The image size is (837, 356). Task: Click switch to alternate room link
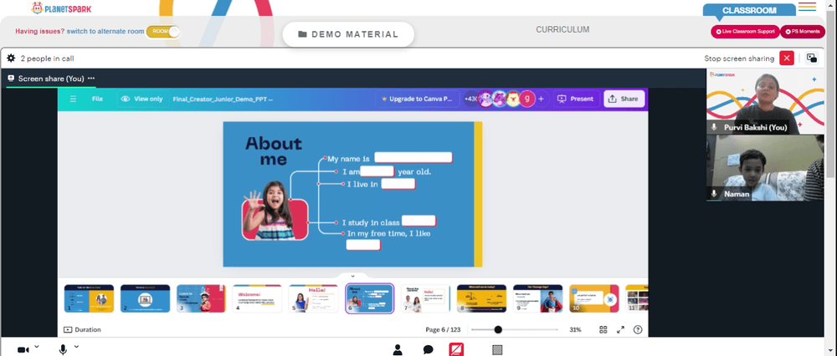(105, 32)
